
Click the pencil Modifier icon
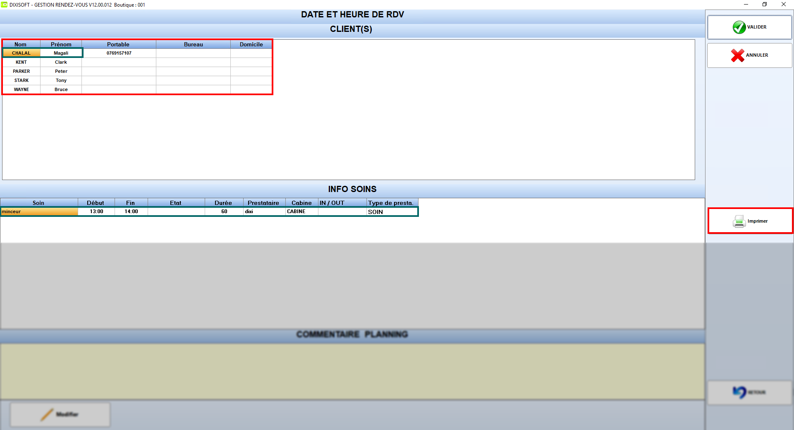coord(47,415)
